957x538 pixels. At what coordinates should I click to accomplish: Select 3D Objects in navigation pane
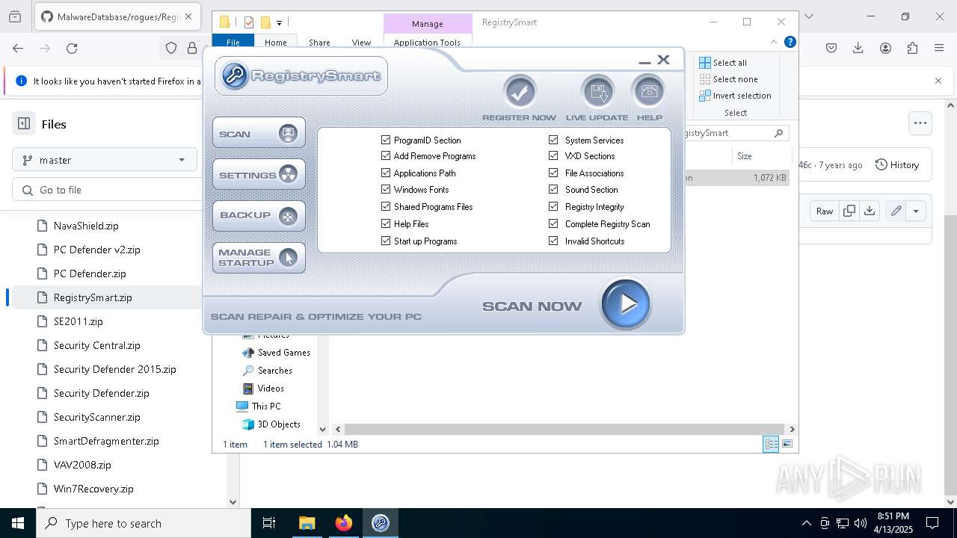coord(271,424)
